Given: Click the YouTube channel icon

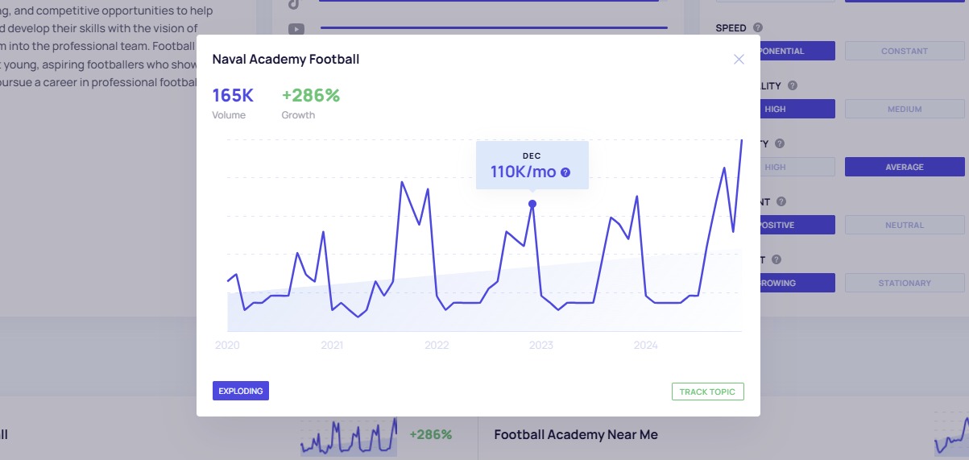Looking at the screenshot, I should tap(296, 29).
